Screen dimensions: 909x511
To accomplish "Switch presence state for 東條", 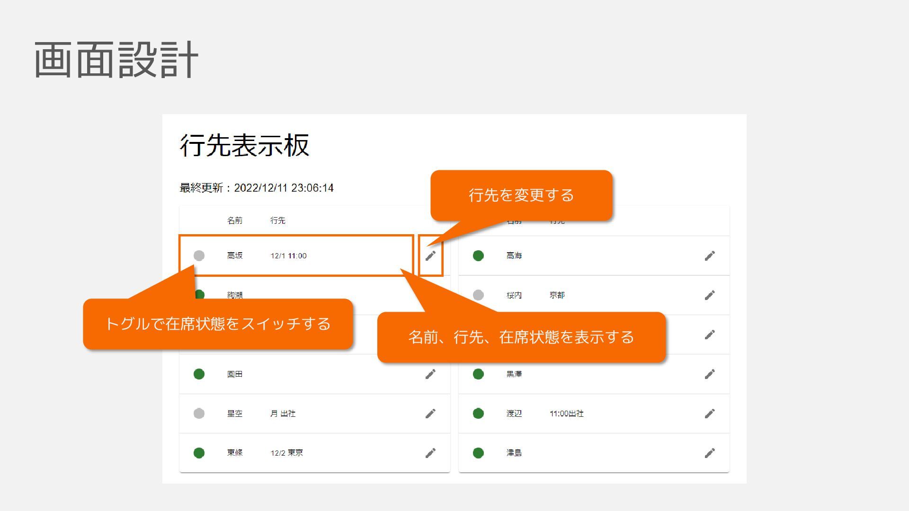I will click(199, 453).
